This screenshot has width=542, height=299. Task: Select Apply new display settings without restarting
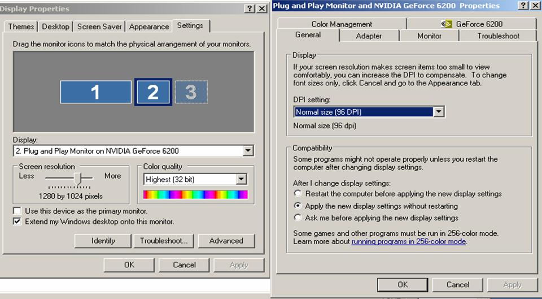(x=298, y=206)
